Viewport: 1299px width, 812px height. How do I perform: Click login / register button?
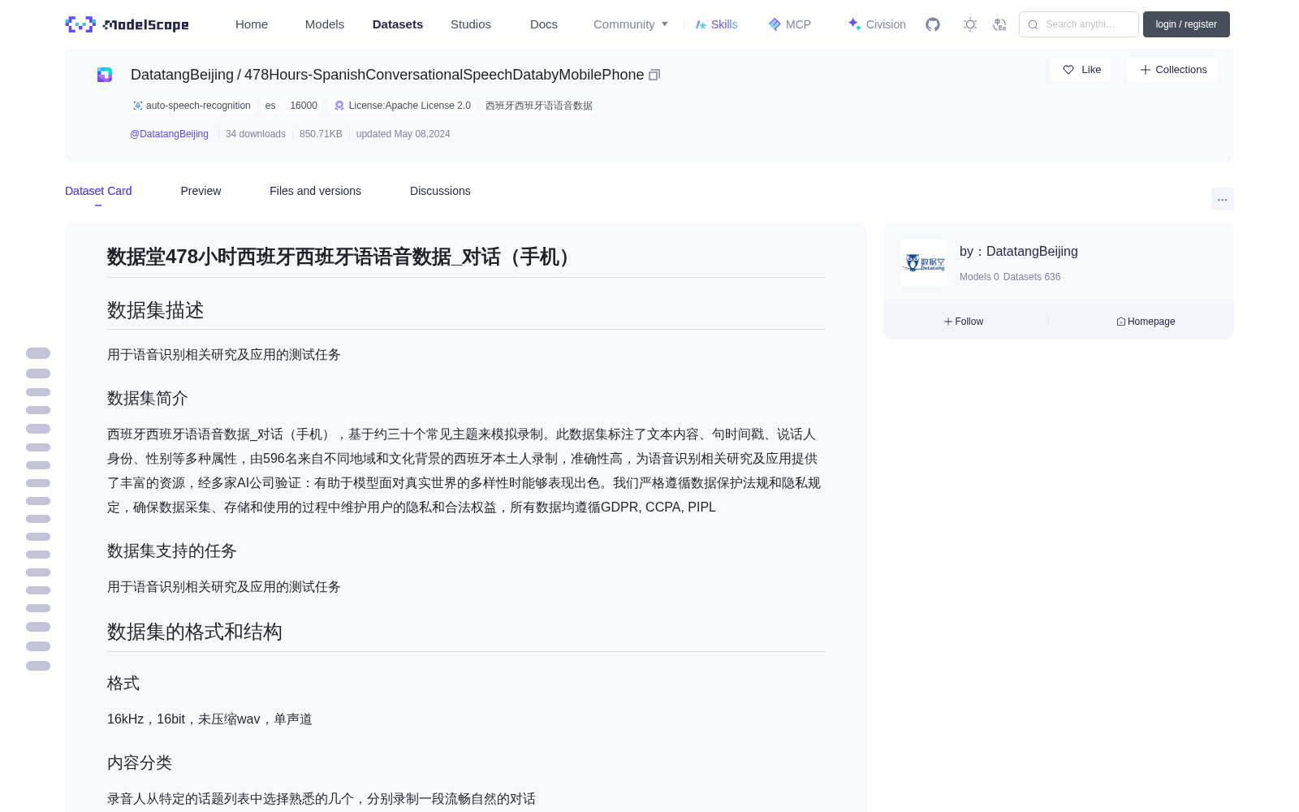point(1186,24)
